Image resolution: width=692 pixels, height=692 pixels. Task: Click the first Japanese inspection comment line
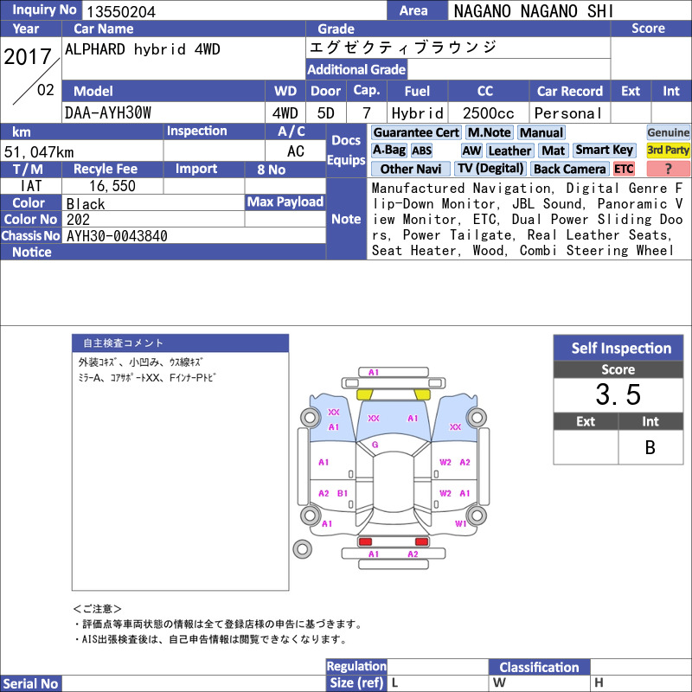(140, 362)
